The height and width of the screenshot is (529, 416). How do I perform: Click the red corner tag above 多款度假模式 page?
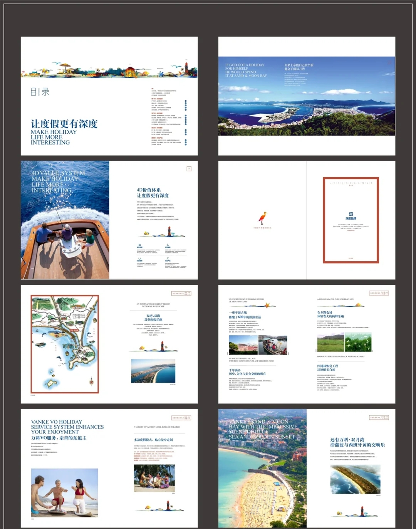click(181, 418)
